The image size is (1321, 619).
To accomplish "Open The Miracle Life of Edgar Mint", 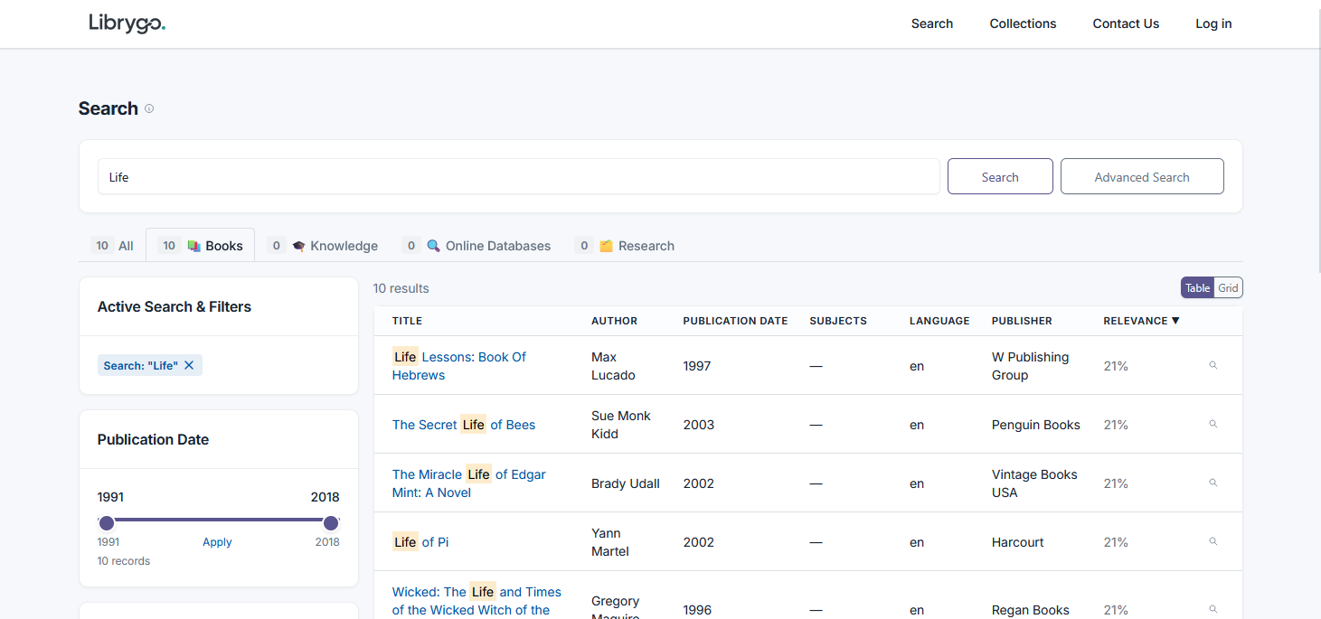I will pyautogui.click(x=469, y=483).
